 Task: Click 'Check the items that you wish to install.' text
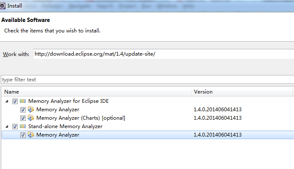point(52,31)
